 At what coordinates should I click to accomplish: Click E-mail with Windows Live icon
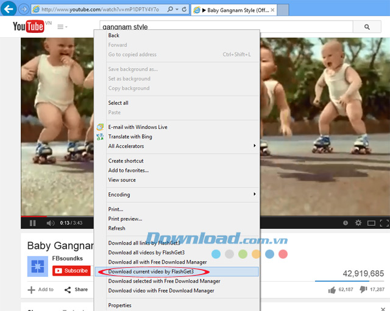coord(100,127)
